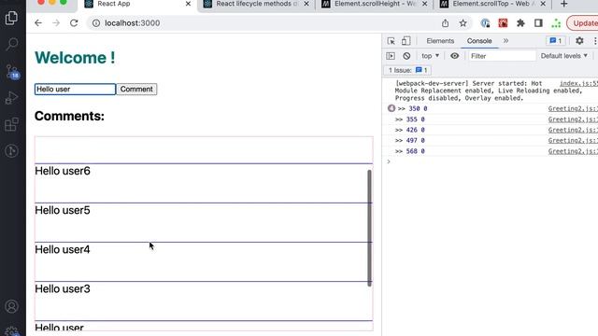
Task: Toggle the device toolbar in DevTools
Action: tap(406, 41)
